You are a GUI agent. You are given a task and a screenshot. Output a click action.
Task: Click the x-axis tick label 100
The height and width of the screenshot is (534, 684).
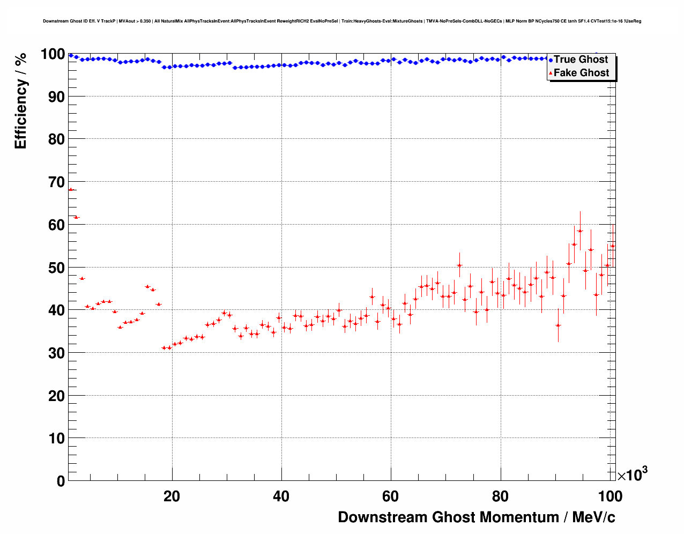[x=609, y=496]
